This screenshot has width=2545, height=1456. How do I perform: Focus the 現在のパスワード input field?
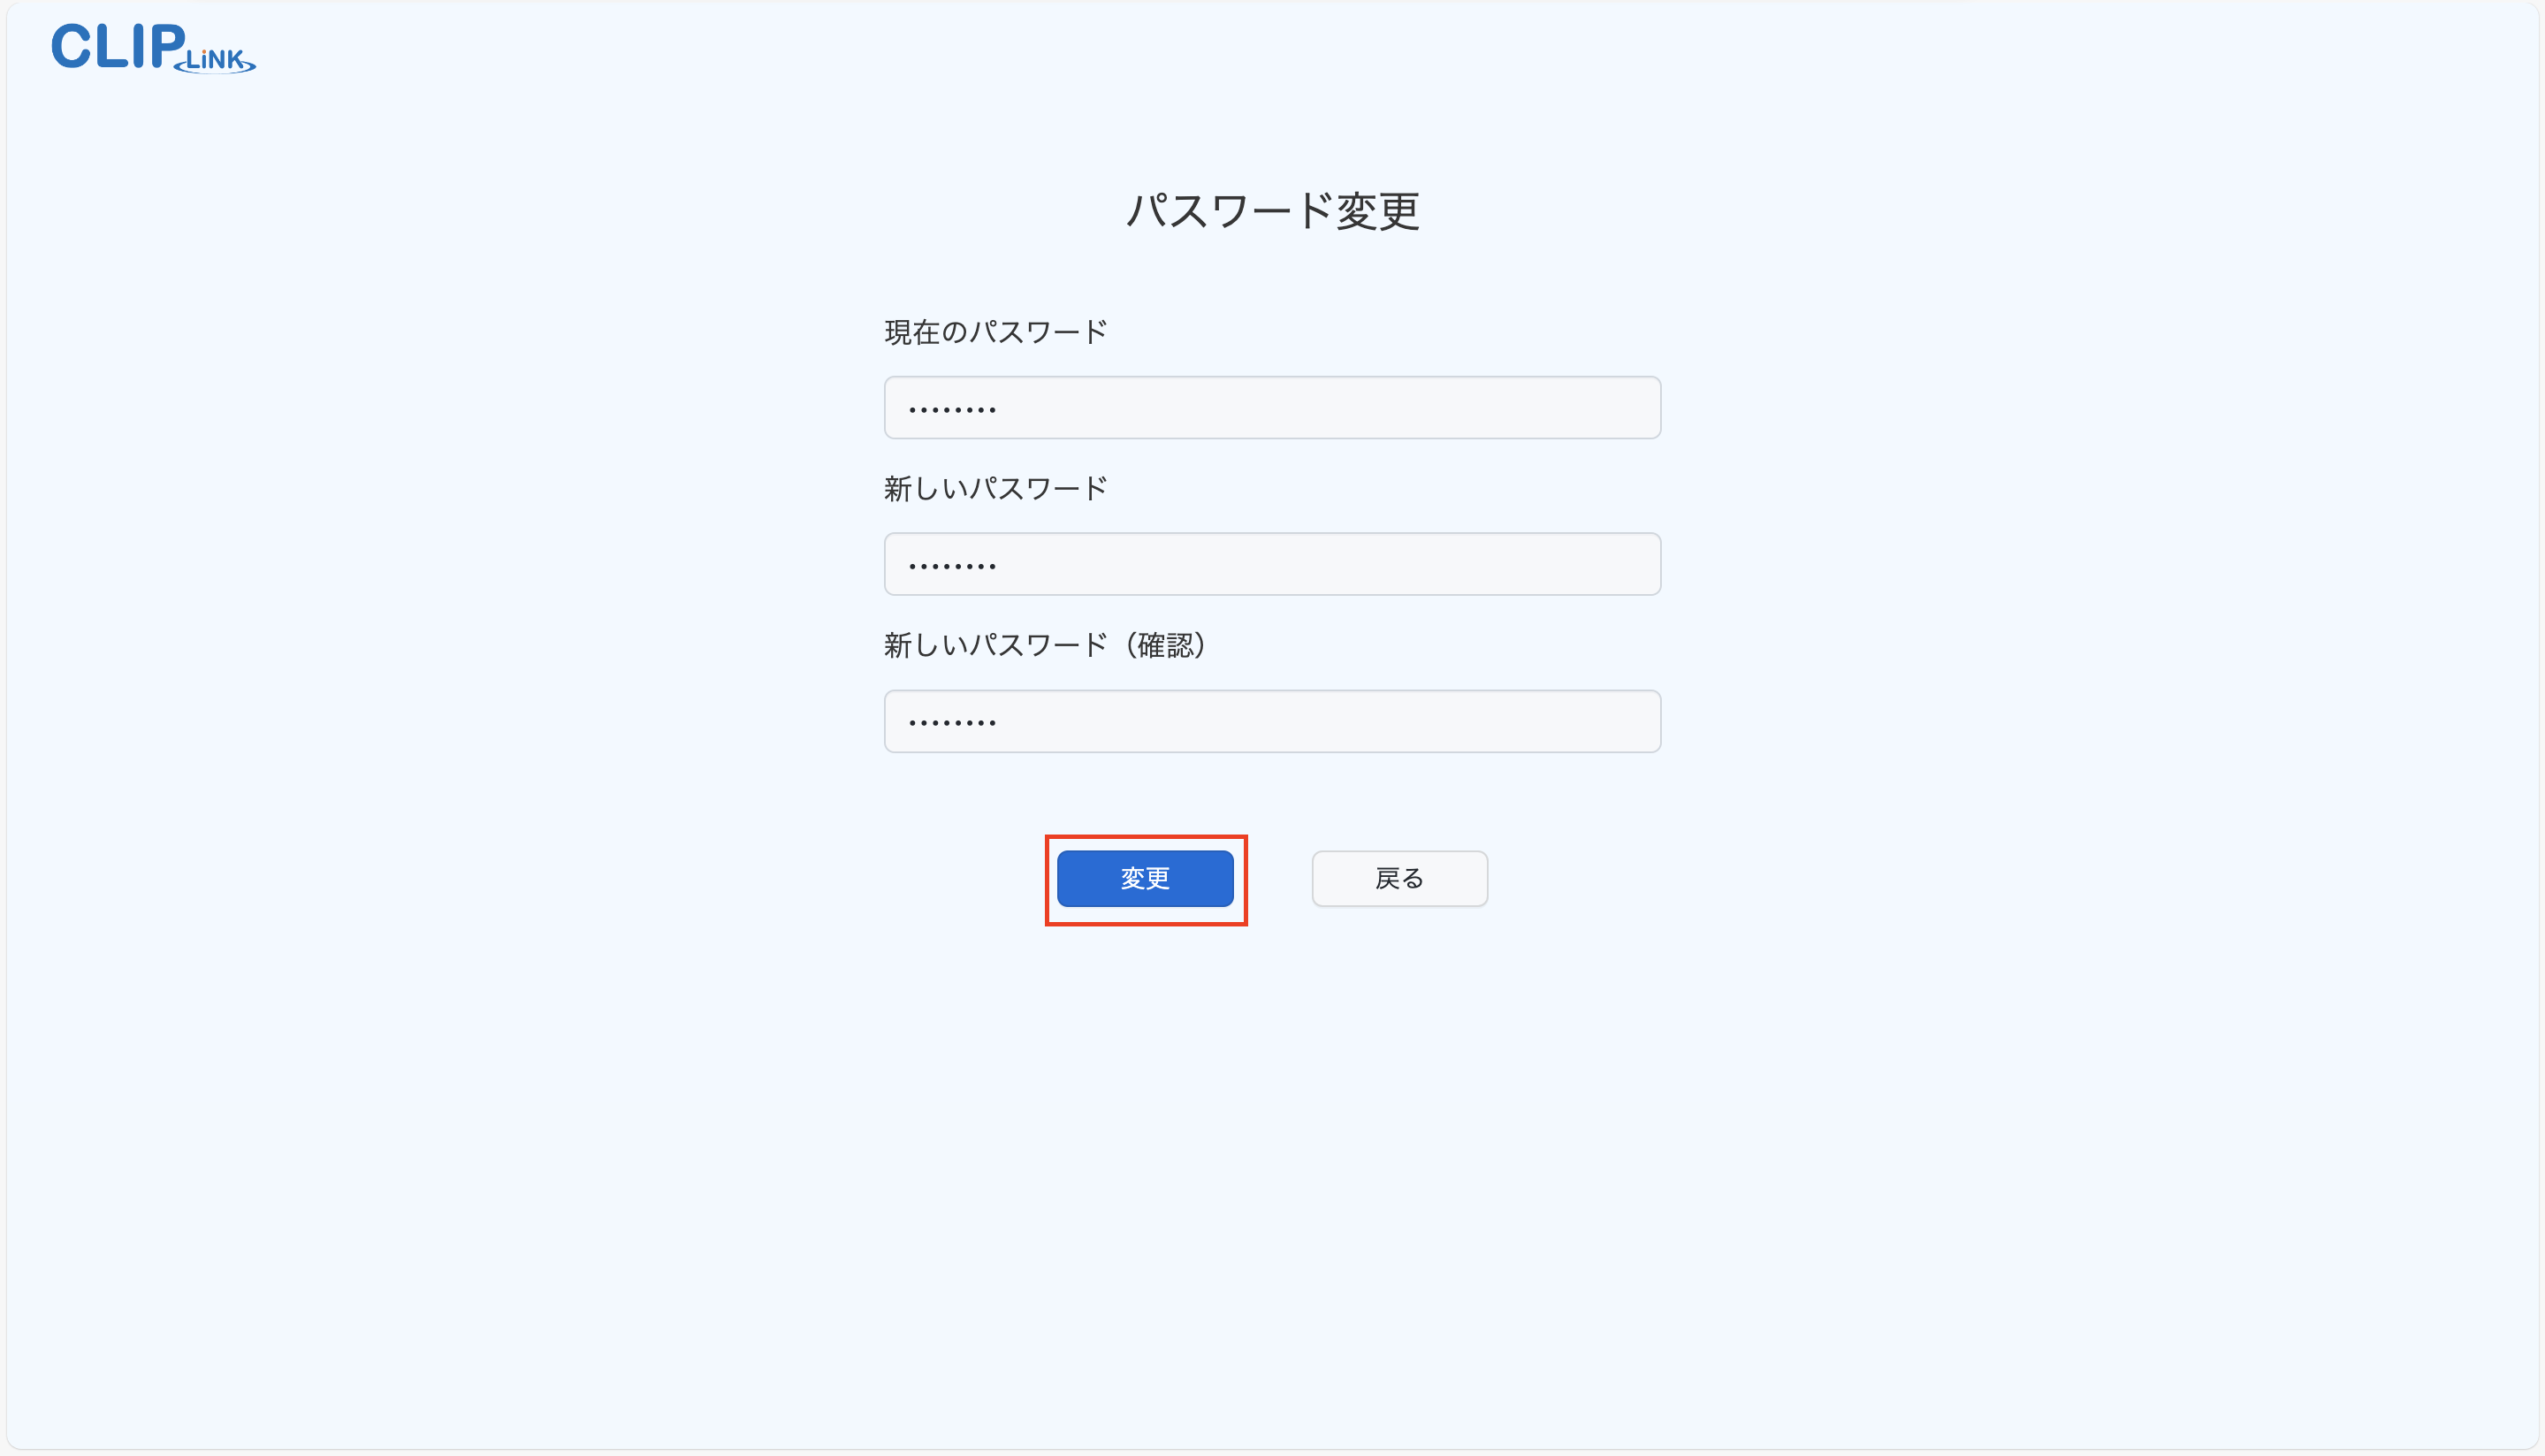pyautogui.click(x=1271, y=408)
